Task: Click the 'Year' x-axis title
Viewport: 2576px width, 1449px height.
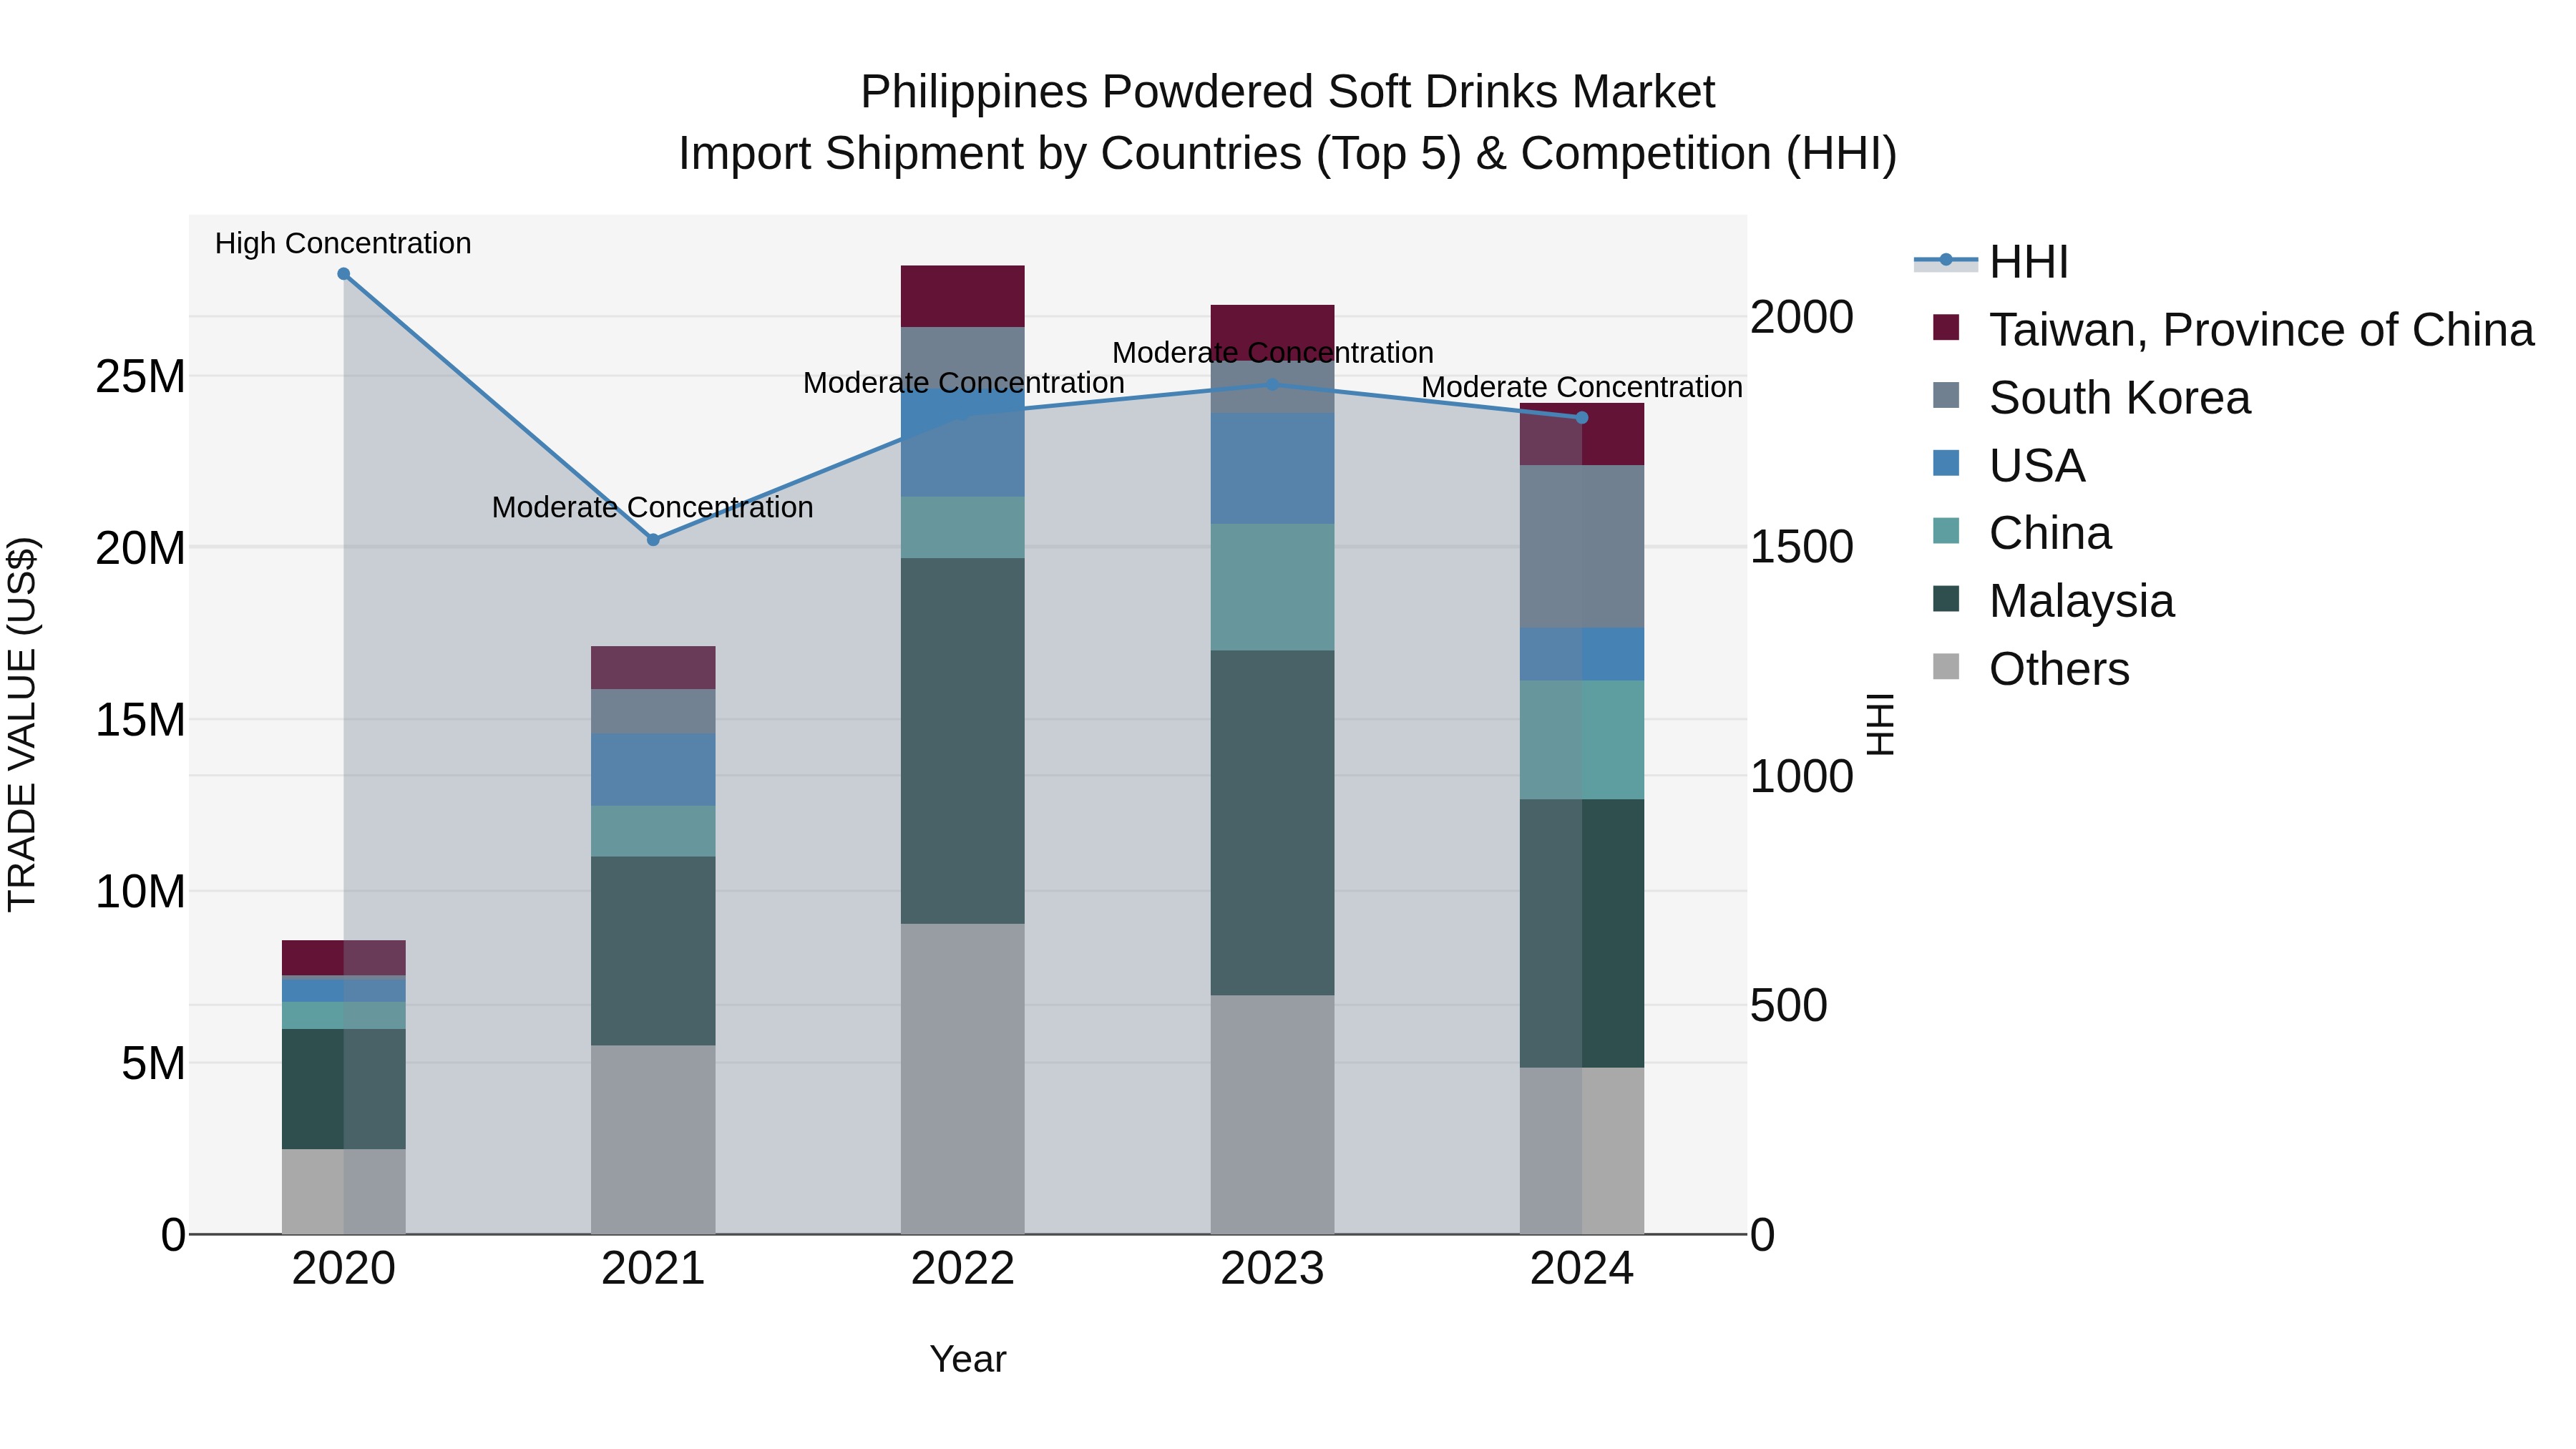Action: [x=968, y=1360]
